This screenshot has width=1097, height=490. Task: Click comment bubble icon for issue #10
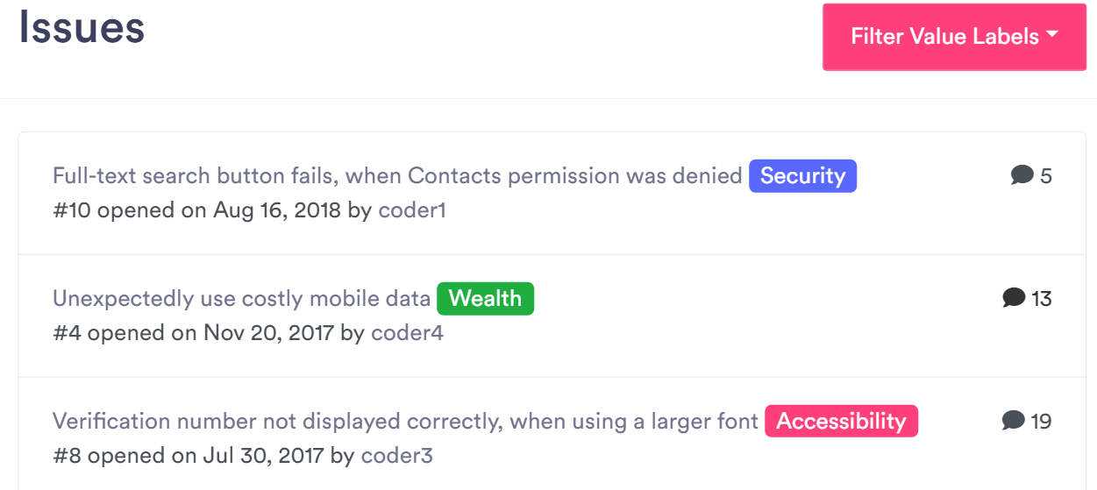tap(1022, 175)
